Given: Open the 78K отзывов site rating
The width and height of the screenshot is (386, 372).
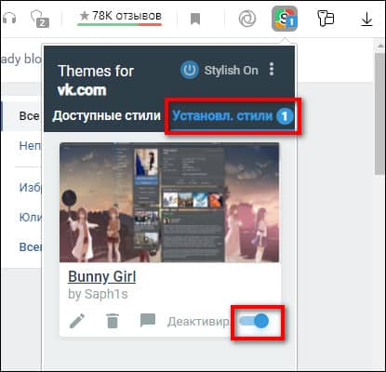Looking at the screenshot, I should pyautogui.click(x=120, y=17).
